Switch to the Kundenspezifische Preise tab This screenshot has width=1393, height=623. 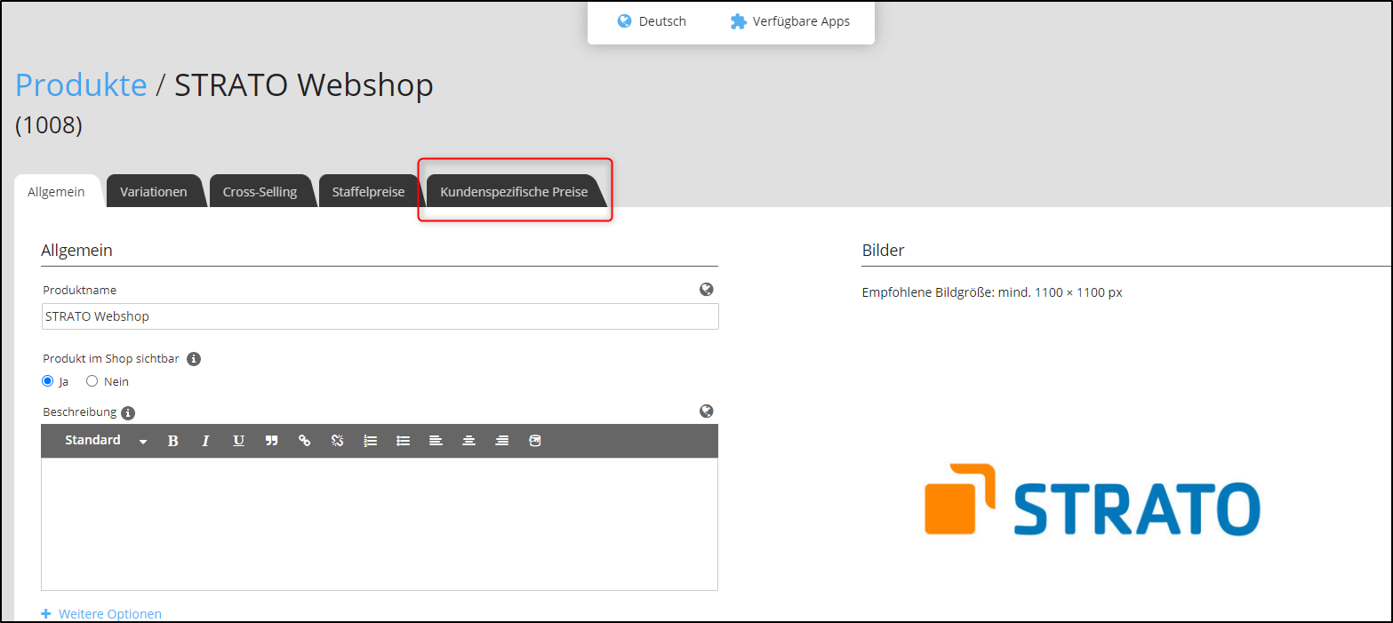coord(515,190)
